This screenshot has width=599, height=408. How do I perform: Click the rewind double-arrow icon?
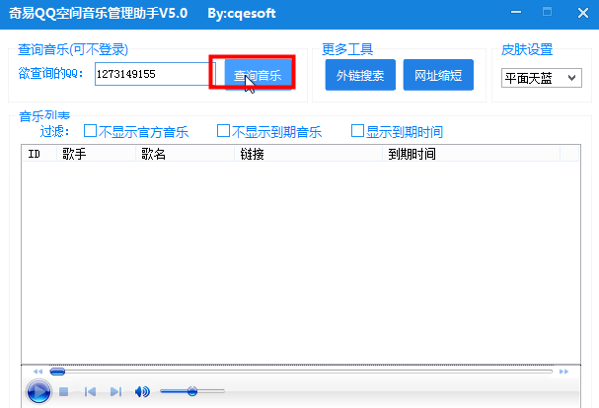tap(37, 372)
